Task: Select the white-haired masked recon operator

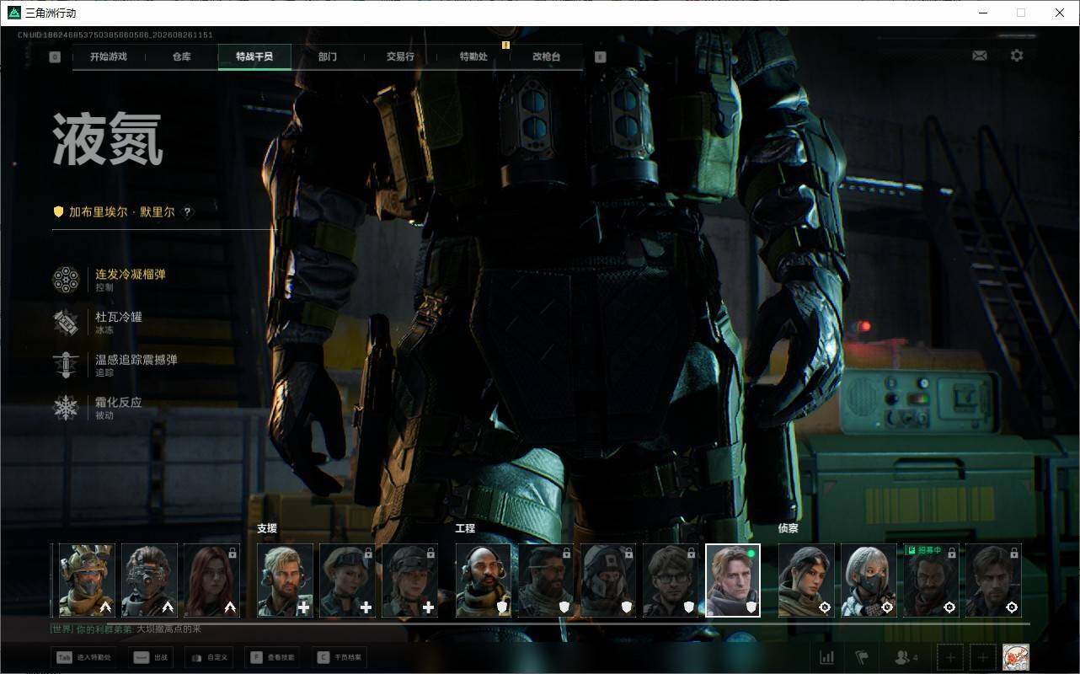Action: coord(869,580)
